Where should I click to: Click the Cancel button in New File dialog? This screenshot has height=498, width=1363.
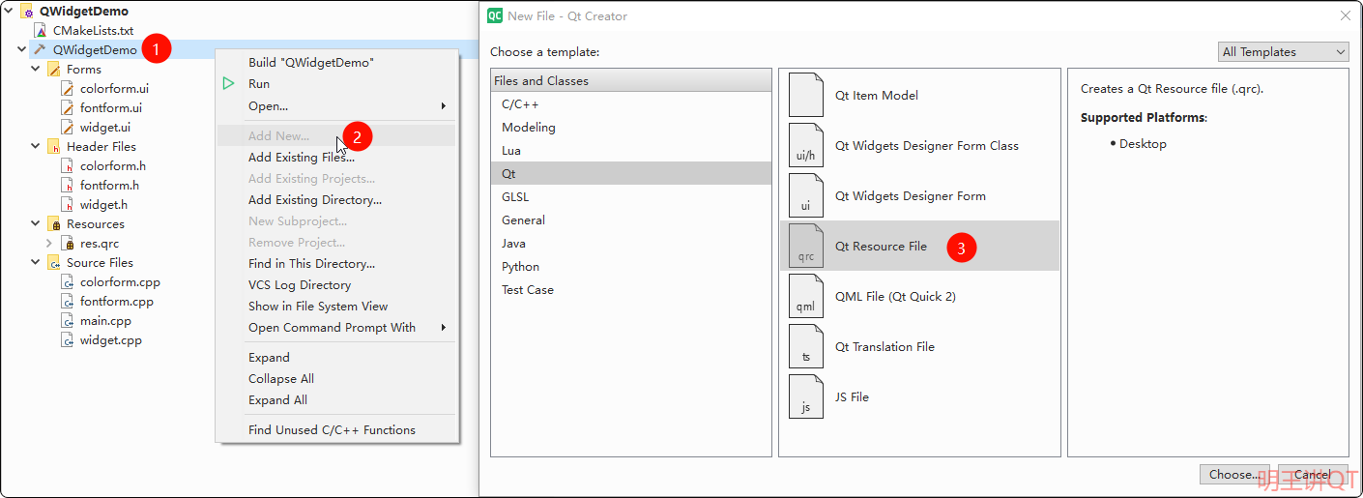point(1312,475)
